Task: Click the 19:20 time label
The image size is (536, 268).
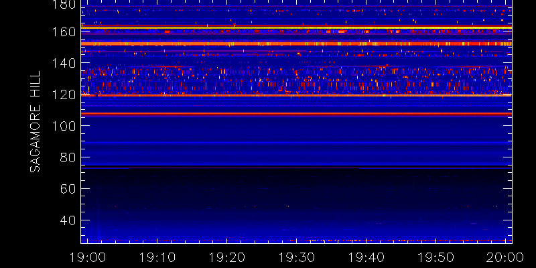Action: [x=227, y=257]
